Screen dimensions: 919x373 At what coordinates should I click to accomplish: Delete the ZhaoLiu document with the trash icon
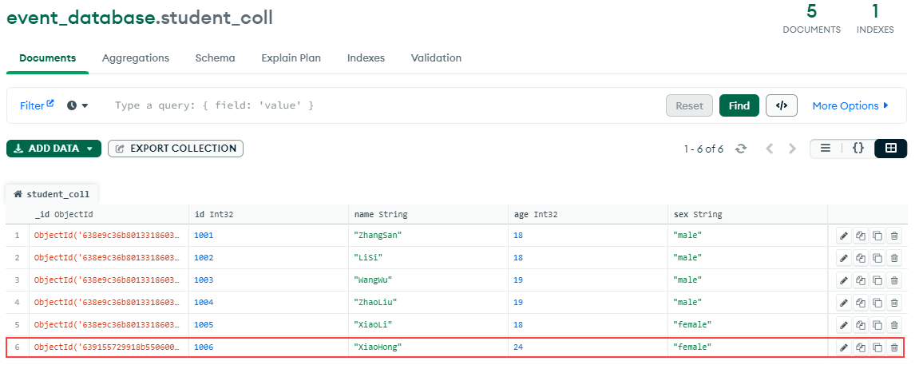point(894,303)
